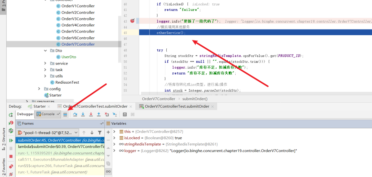372x177 pixels.
Task: Select rightmost OrderV7ControllerTest.submitOrder tab
Action: click(x=177, y=106)
